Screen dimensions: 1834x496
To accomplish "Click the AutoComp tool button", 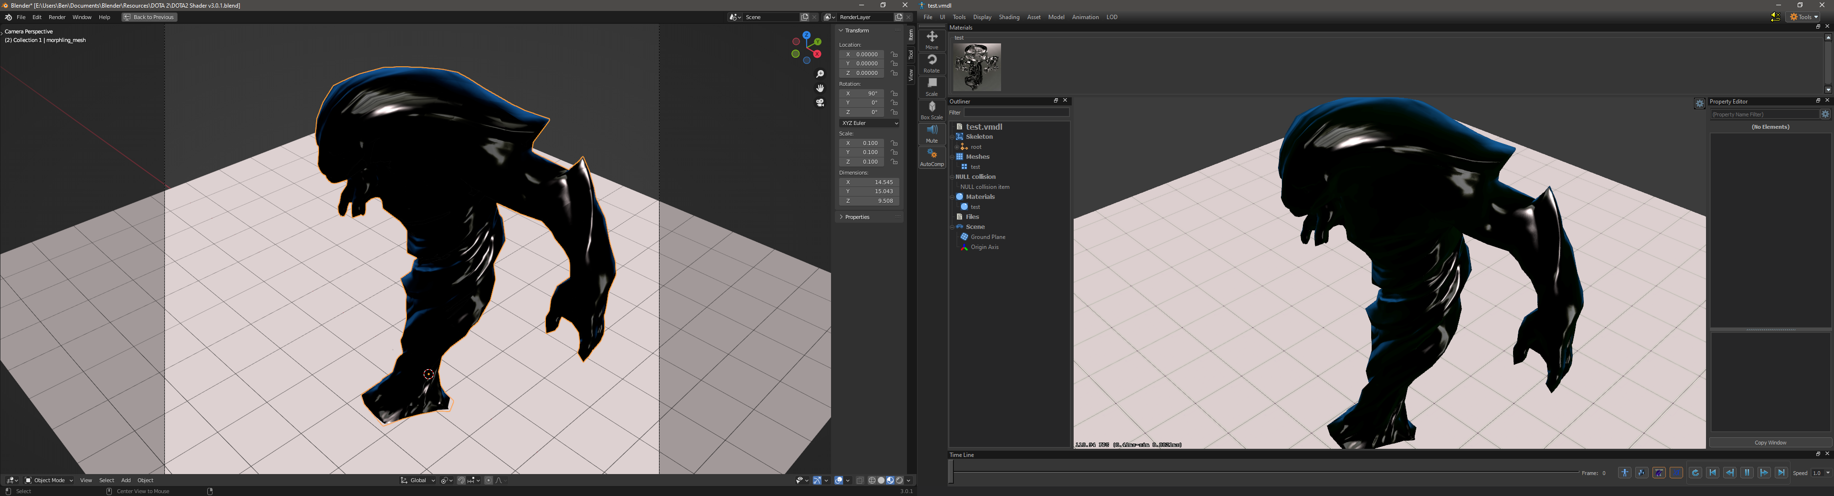I will click(x=931, y=157).
